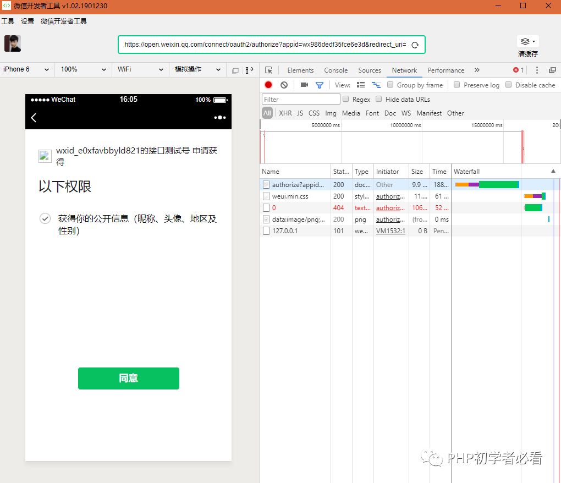Enable Disable cache checkbox
Screen dimensions: 561x483
(x=508, y=84)
